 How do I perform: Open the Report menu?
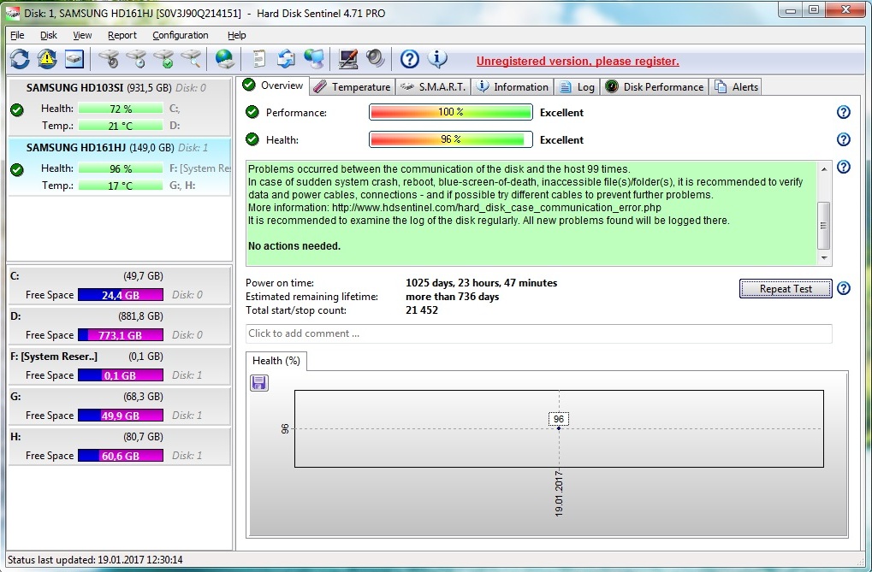click(122, 35)
